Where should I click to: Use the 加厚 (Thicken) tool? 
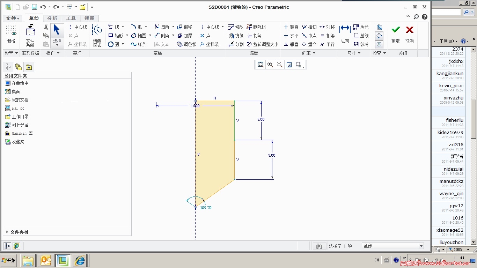coord(185,36)
